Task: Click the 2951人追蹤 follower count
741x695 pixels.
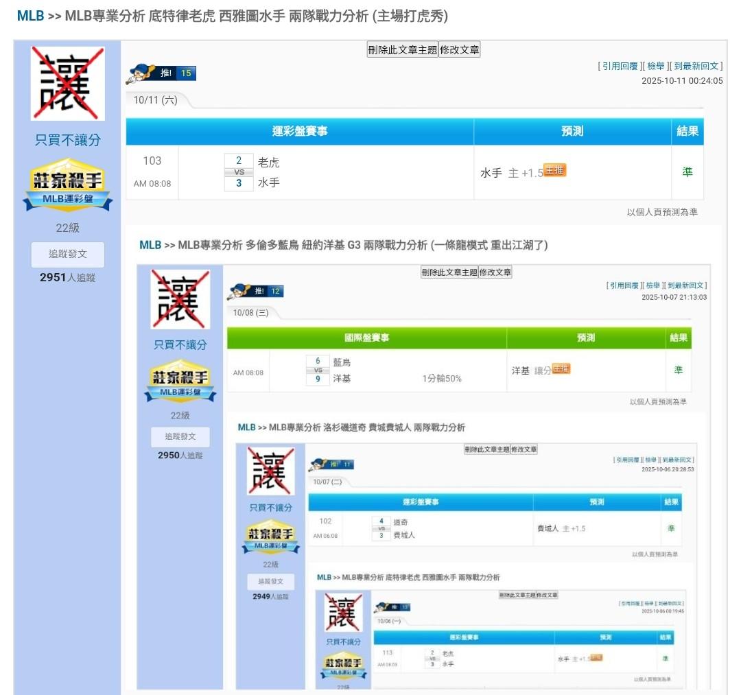Action: click(67, 277)
